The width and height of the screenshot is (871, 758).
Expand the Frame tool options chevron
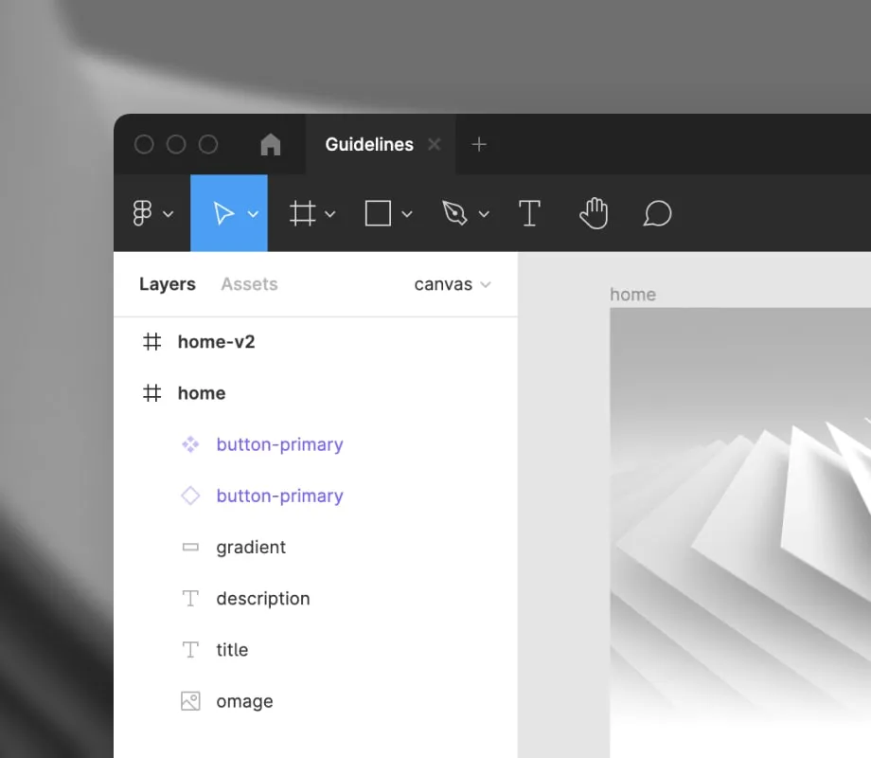(x=330, y=214)
